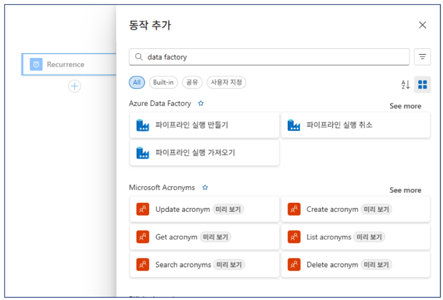The height and width of the screenshot is (300, 443).
Task: Click the data factory search field
Action: point(269,57)
